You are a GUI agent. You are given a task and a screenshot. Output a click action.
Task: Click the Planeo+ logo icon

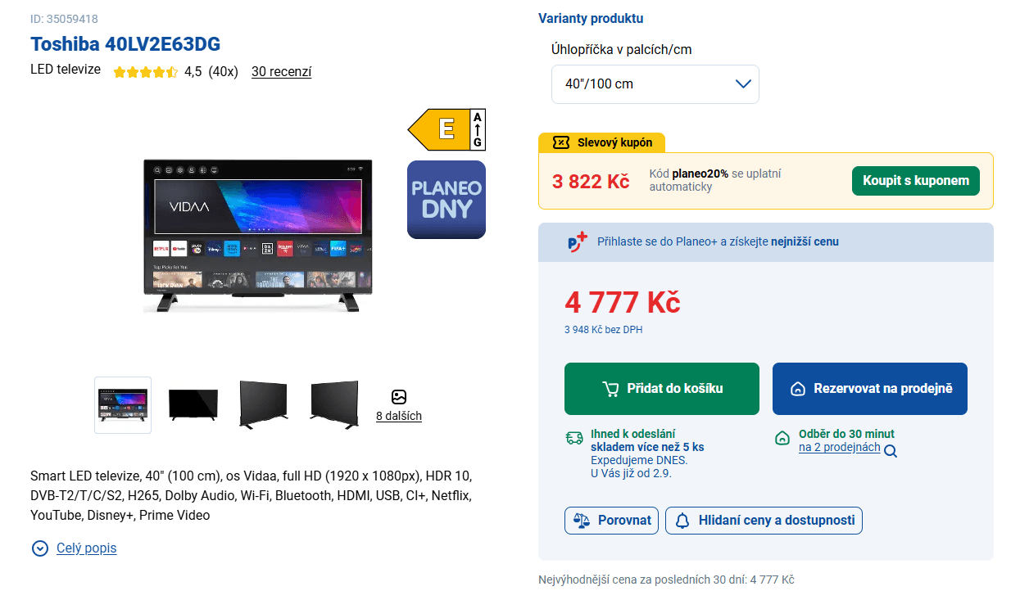click(x=577, y=242)
